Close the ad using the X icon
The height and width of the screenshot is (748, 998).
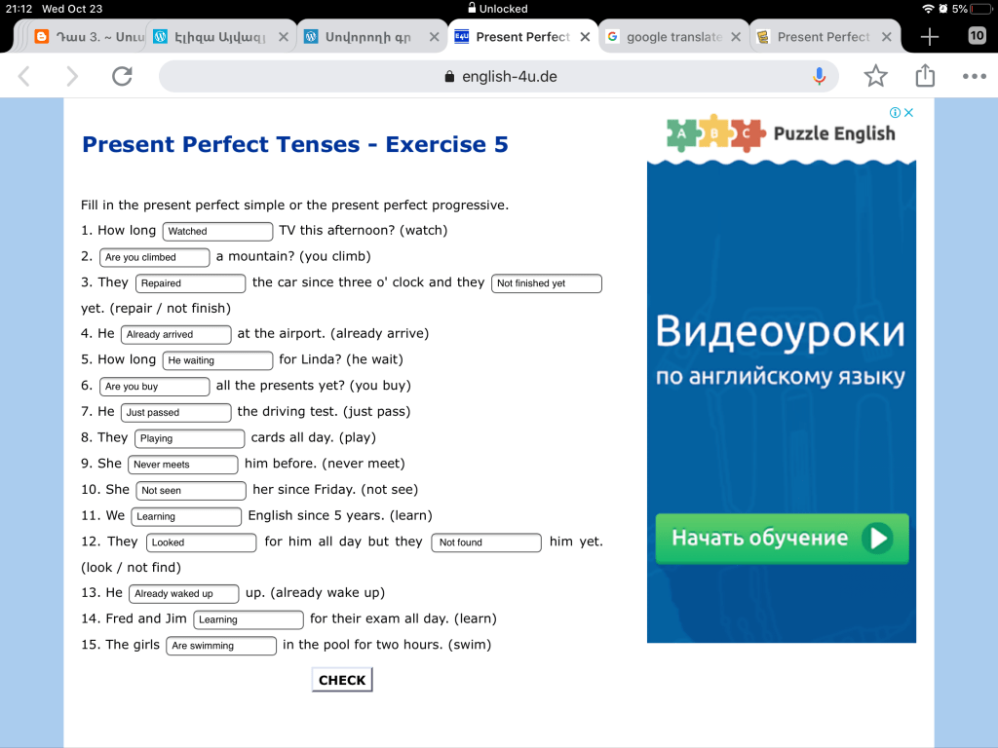coord(909,113)
